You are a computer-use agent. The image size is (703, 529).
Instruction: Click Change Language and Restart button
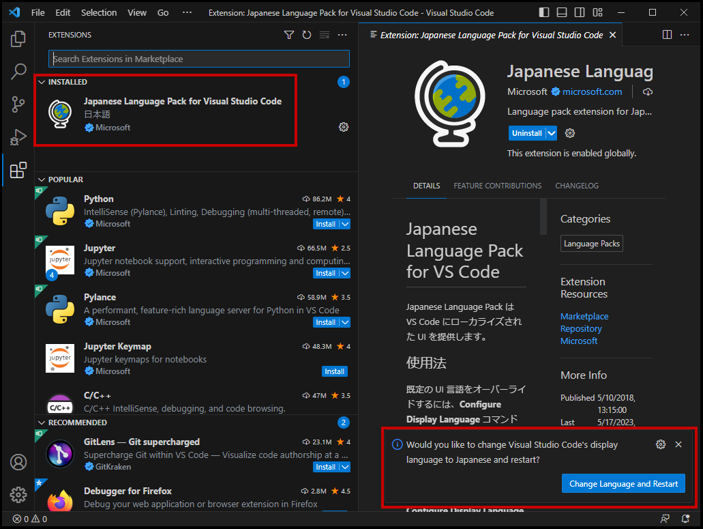click(623, 484)
